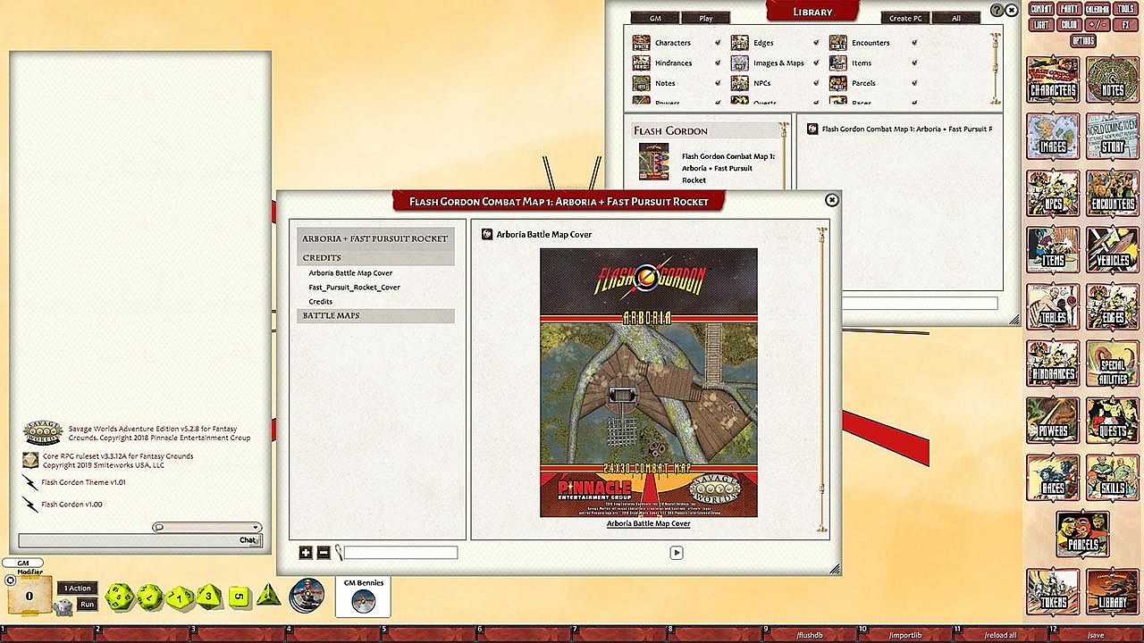Toggle the Edges checkbox in Library

816,43
